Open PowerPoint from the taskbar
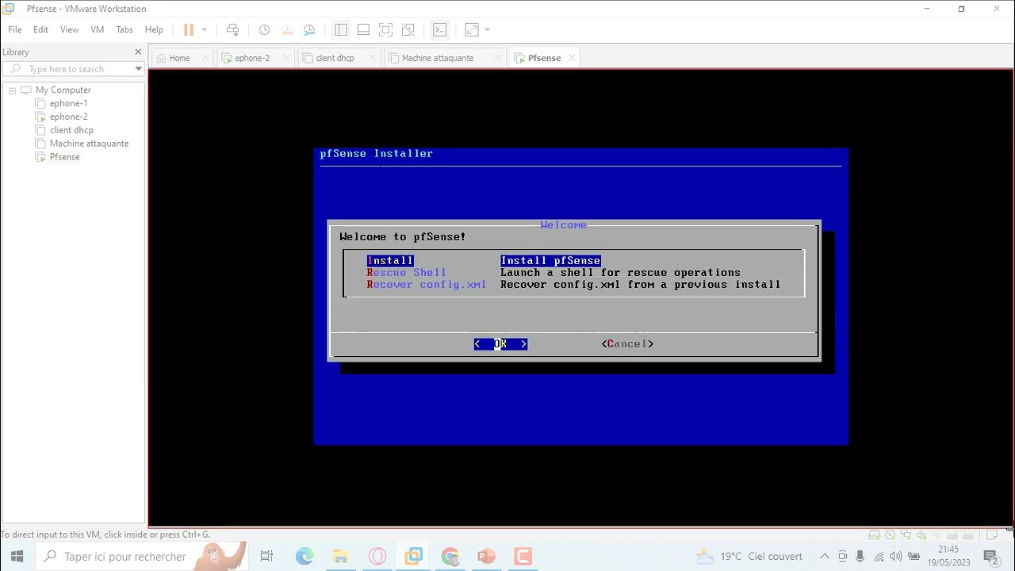 pyautogui.click(x=487, y=556)
